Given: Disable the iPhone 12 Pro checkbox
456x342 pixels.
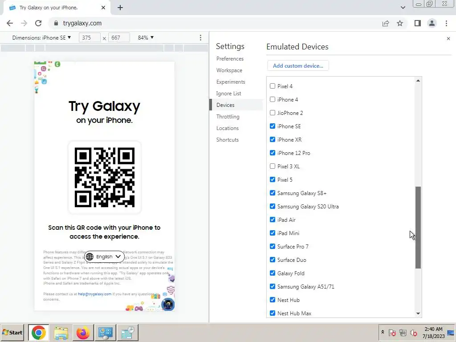Looking at the screenshot, I should [x=273, y=153].
